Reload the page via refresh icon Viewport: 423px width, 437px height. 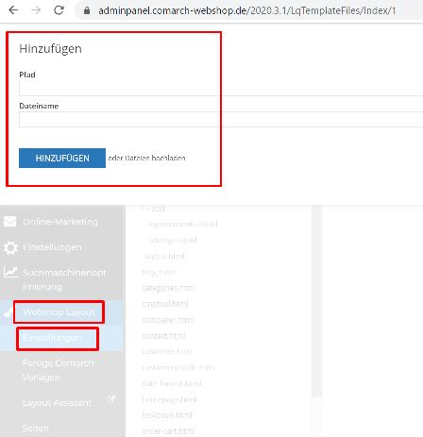tap(59, 10)
